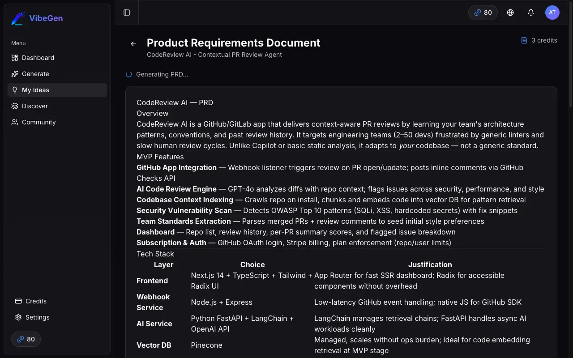
Task: Click the 'Team Standards Extraction' feature name
Action: tap(184, 221)
